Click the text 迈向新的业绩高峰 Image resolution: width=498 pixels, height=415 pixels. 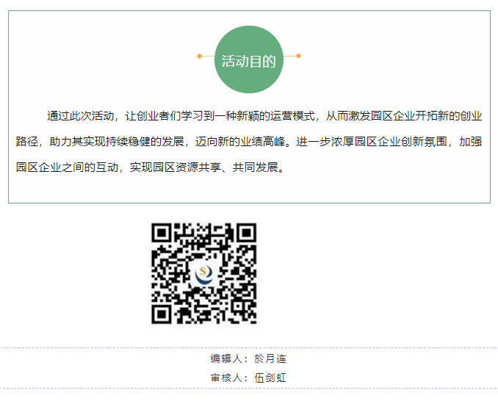tap(240, 142)
